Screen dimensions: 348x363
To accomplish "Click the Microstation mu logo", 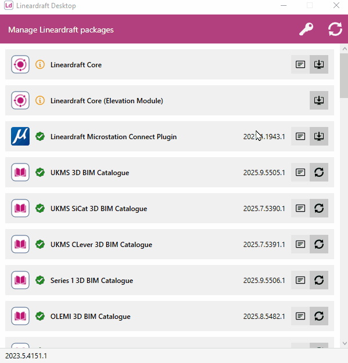I will click(x=20, y=136).
